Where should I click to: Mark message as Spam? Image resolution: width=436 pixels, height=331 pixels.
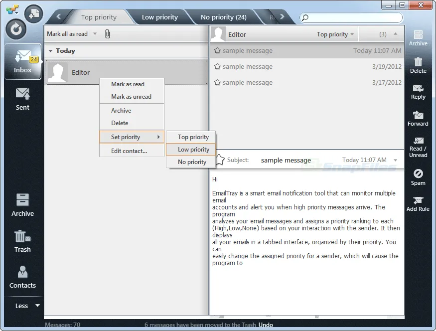point(418,177)
